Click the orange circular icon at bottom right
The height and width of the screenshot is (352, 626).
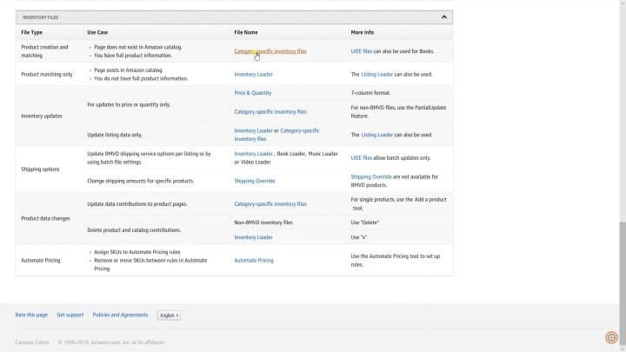pos(611,338)
